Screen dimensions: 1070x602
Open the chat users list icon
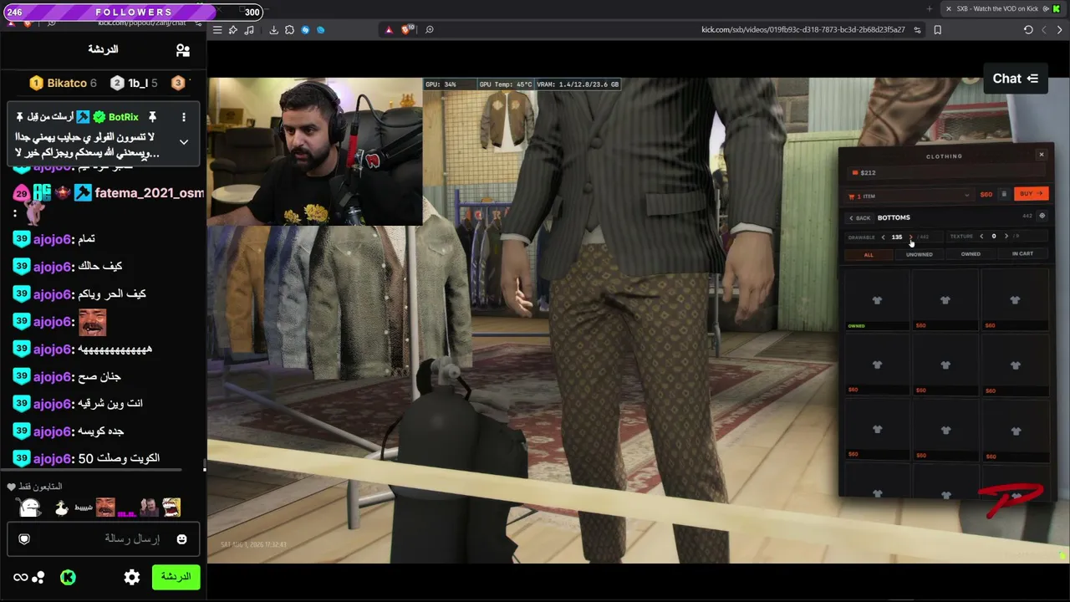pyautogui.click(x=183, y=50)
